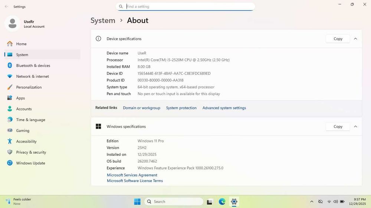The width and height of the screenshot is (371, 208).
Task: Click the Network wifi icon in the sidebar
Action: [x=10, y=76]
